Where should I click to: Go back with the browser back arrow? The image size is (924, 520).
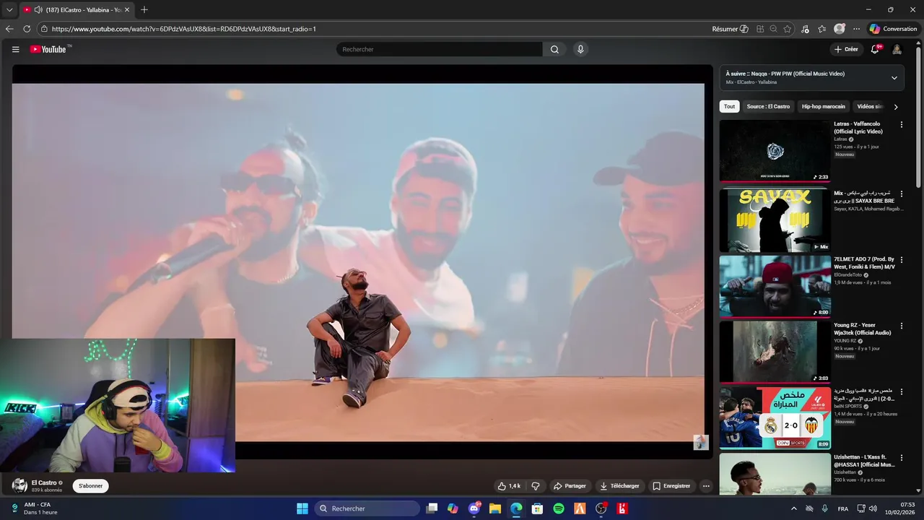click(x=9, y=29)
